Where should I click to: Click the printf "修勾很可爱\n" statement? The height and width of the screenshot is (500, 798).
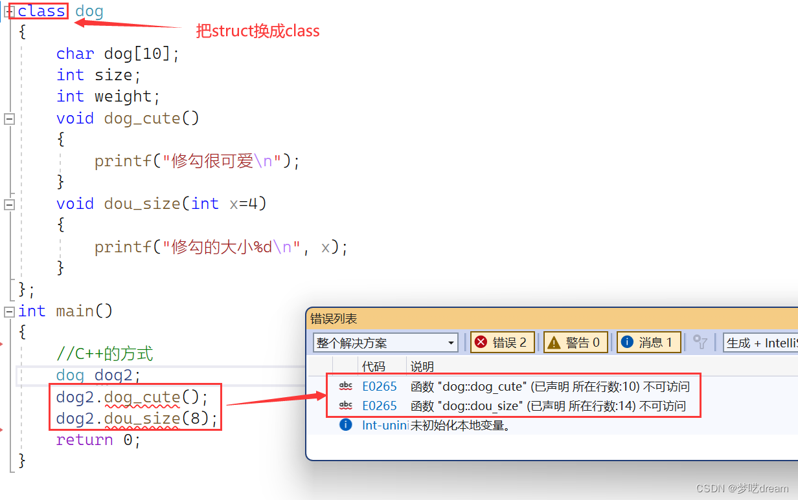tap(198, 161)
